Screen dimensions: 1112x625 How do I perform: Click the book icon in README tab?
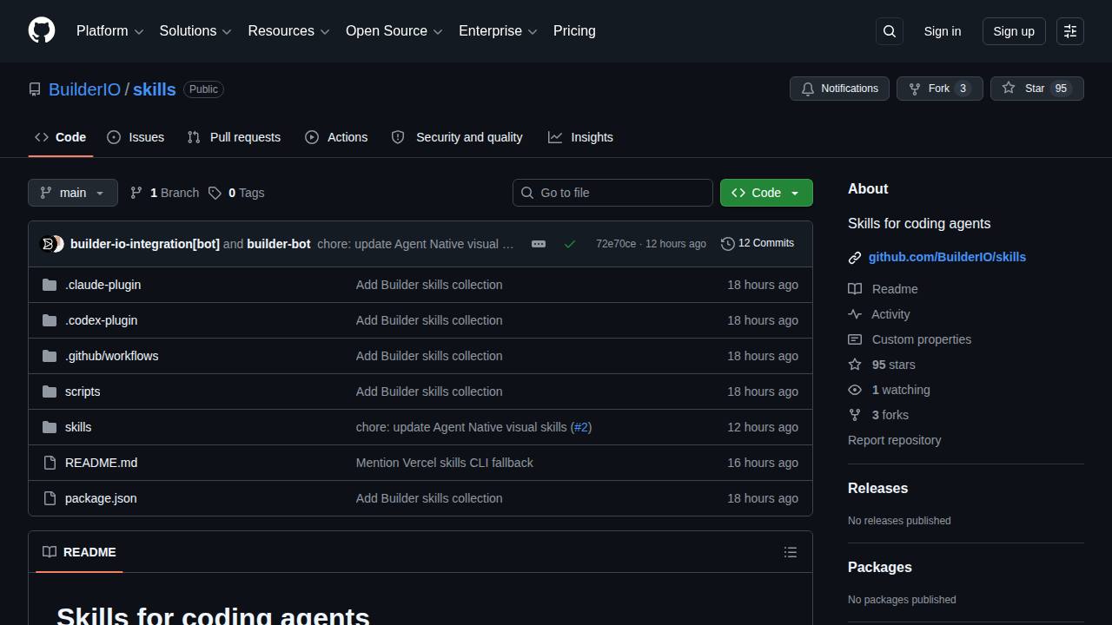50,552
